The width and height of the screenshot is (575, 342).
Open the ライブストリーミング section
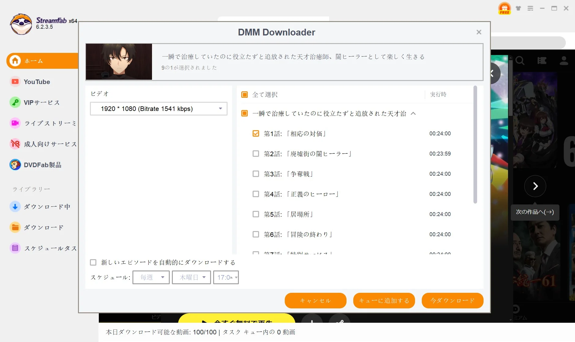point(49,123)
